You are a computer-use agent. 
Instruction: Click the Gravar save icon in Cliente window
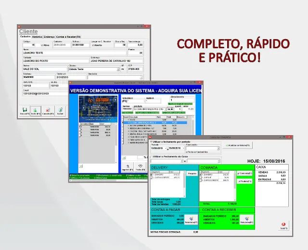coord(25,111)
